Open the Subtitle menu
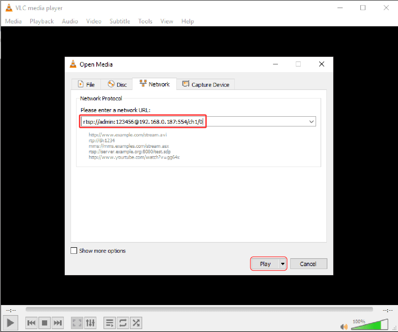The width and height of the screenshot is (398, 332). 120,21
